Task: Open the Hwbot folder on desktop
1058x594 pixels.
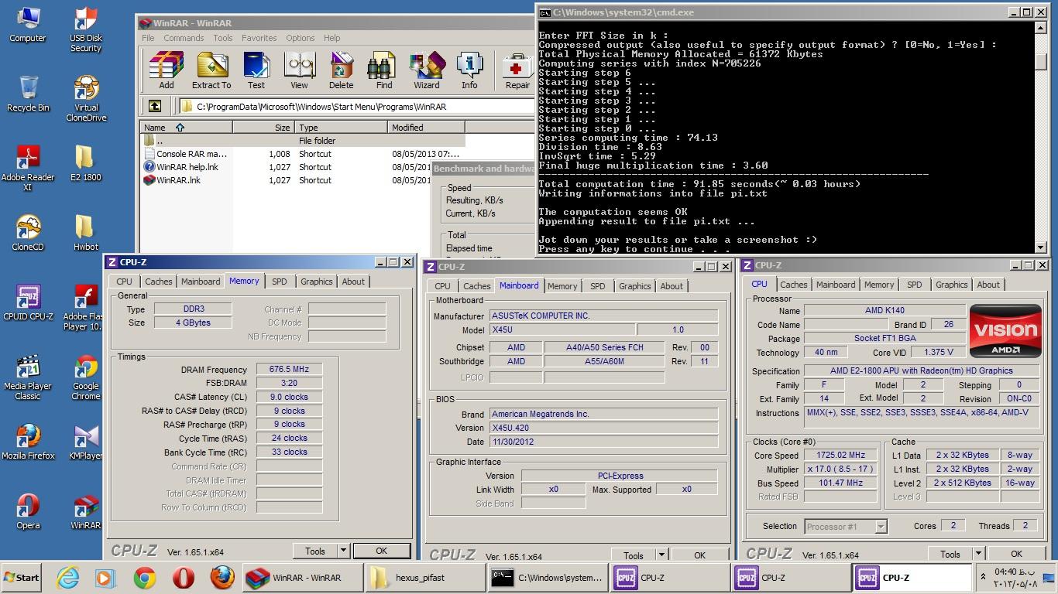Action: [x=85, y=233]
